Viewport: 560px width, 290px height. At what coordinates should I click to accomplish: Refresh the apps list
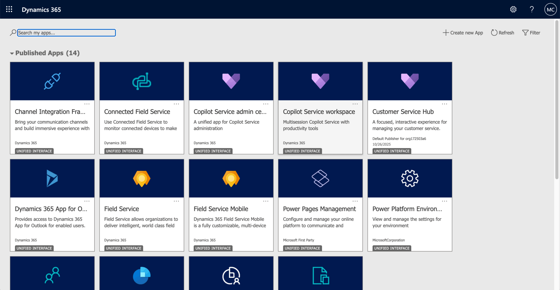[x=503, y=33]
